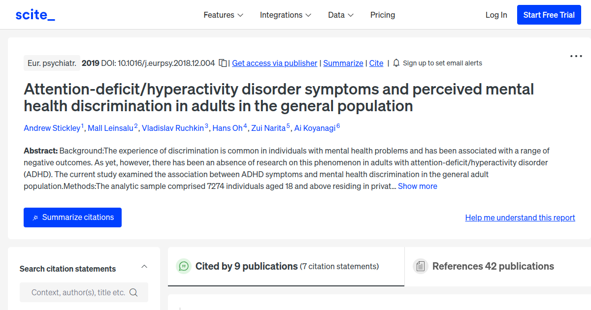Image resolution: width=591 pixels, height=310 pixels.
Task: Click the ellipsis menu on the paper card
Action: pyautogui.click(x=575, y=56)
